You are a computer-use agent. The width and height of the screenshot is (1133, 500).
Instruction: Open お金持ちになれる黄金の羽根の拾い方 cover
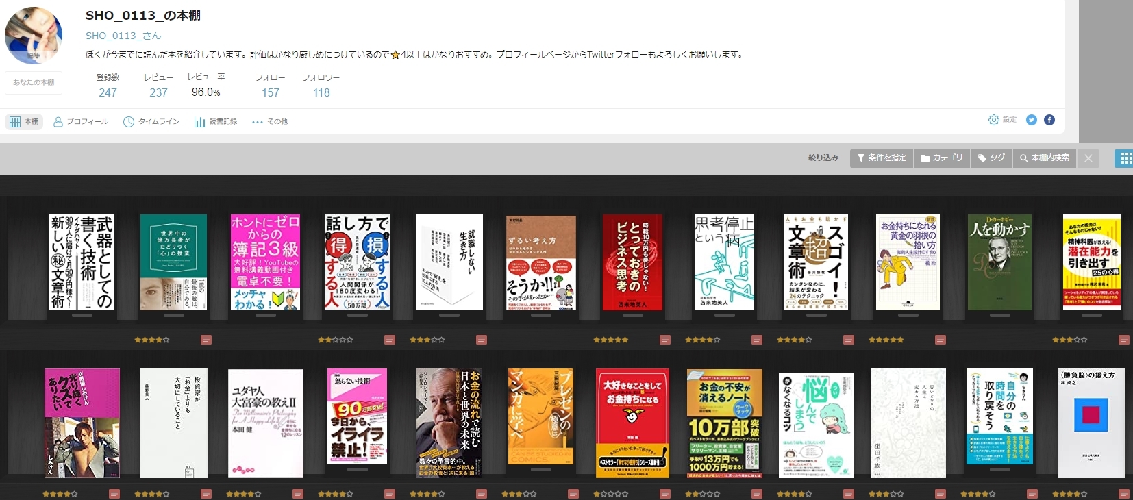coord(908,262)
